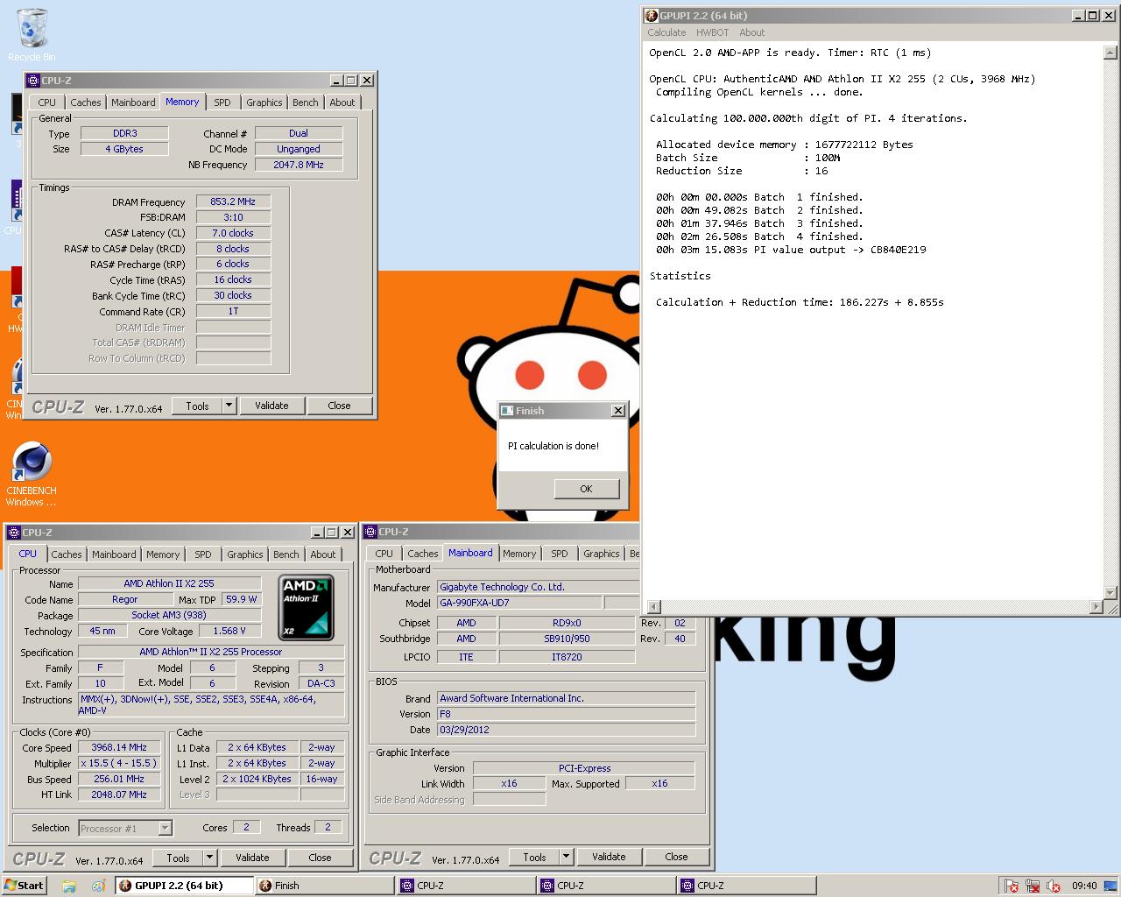The image size is (1121, 897).
Task: Select Memory tab in bottom-left CPU-Z window
Action: point(163,554)
